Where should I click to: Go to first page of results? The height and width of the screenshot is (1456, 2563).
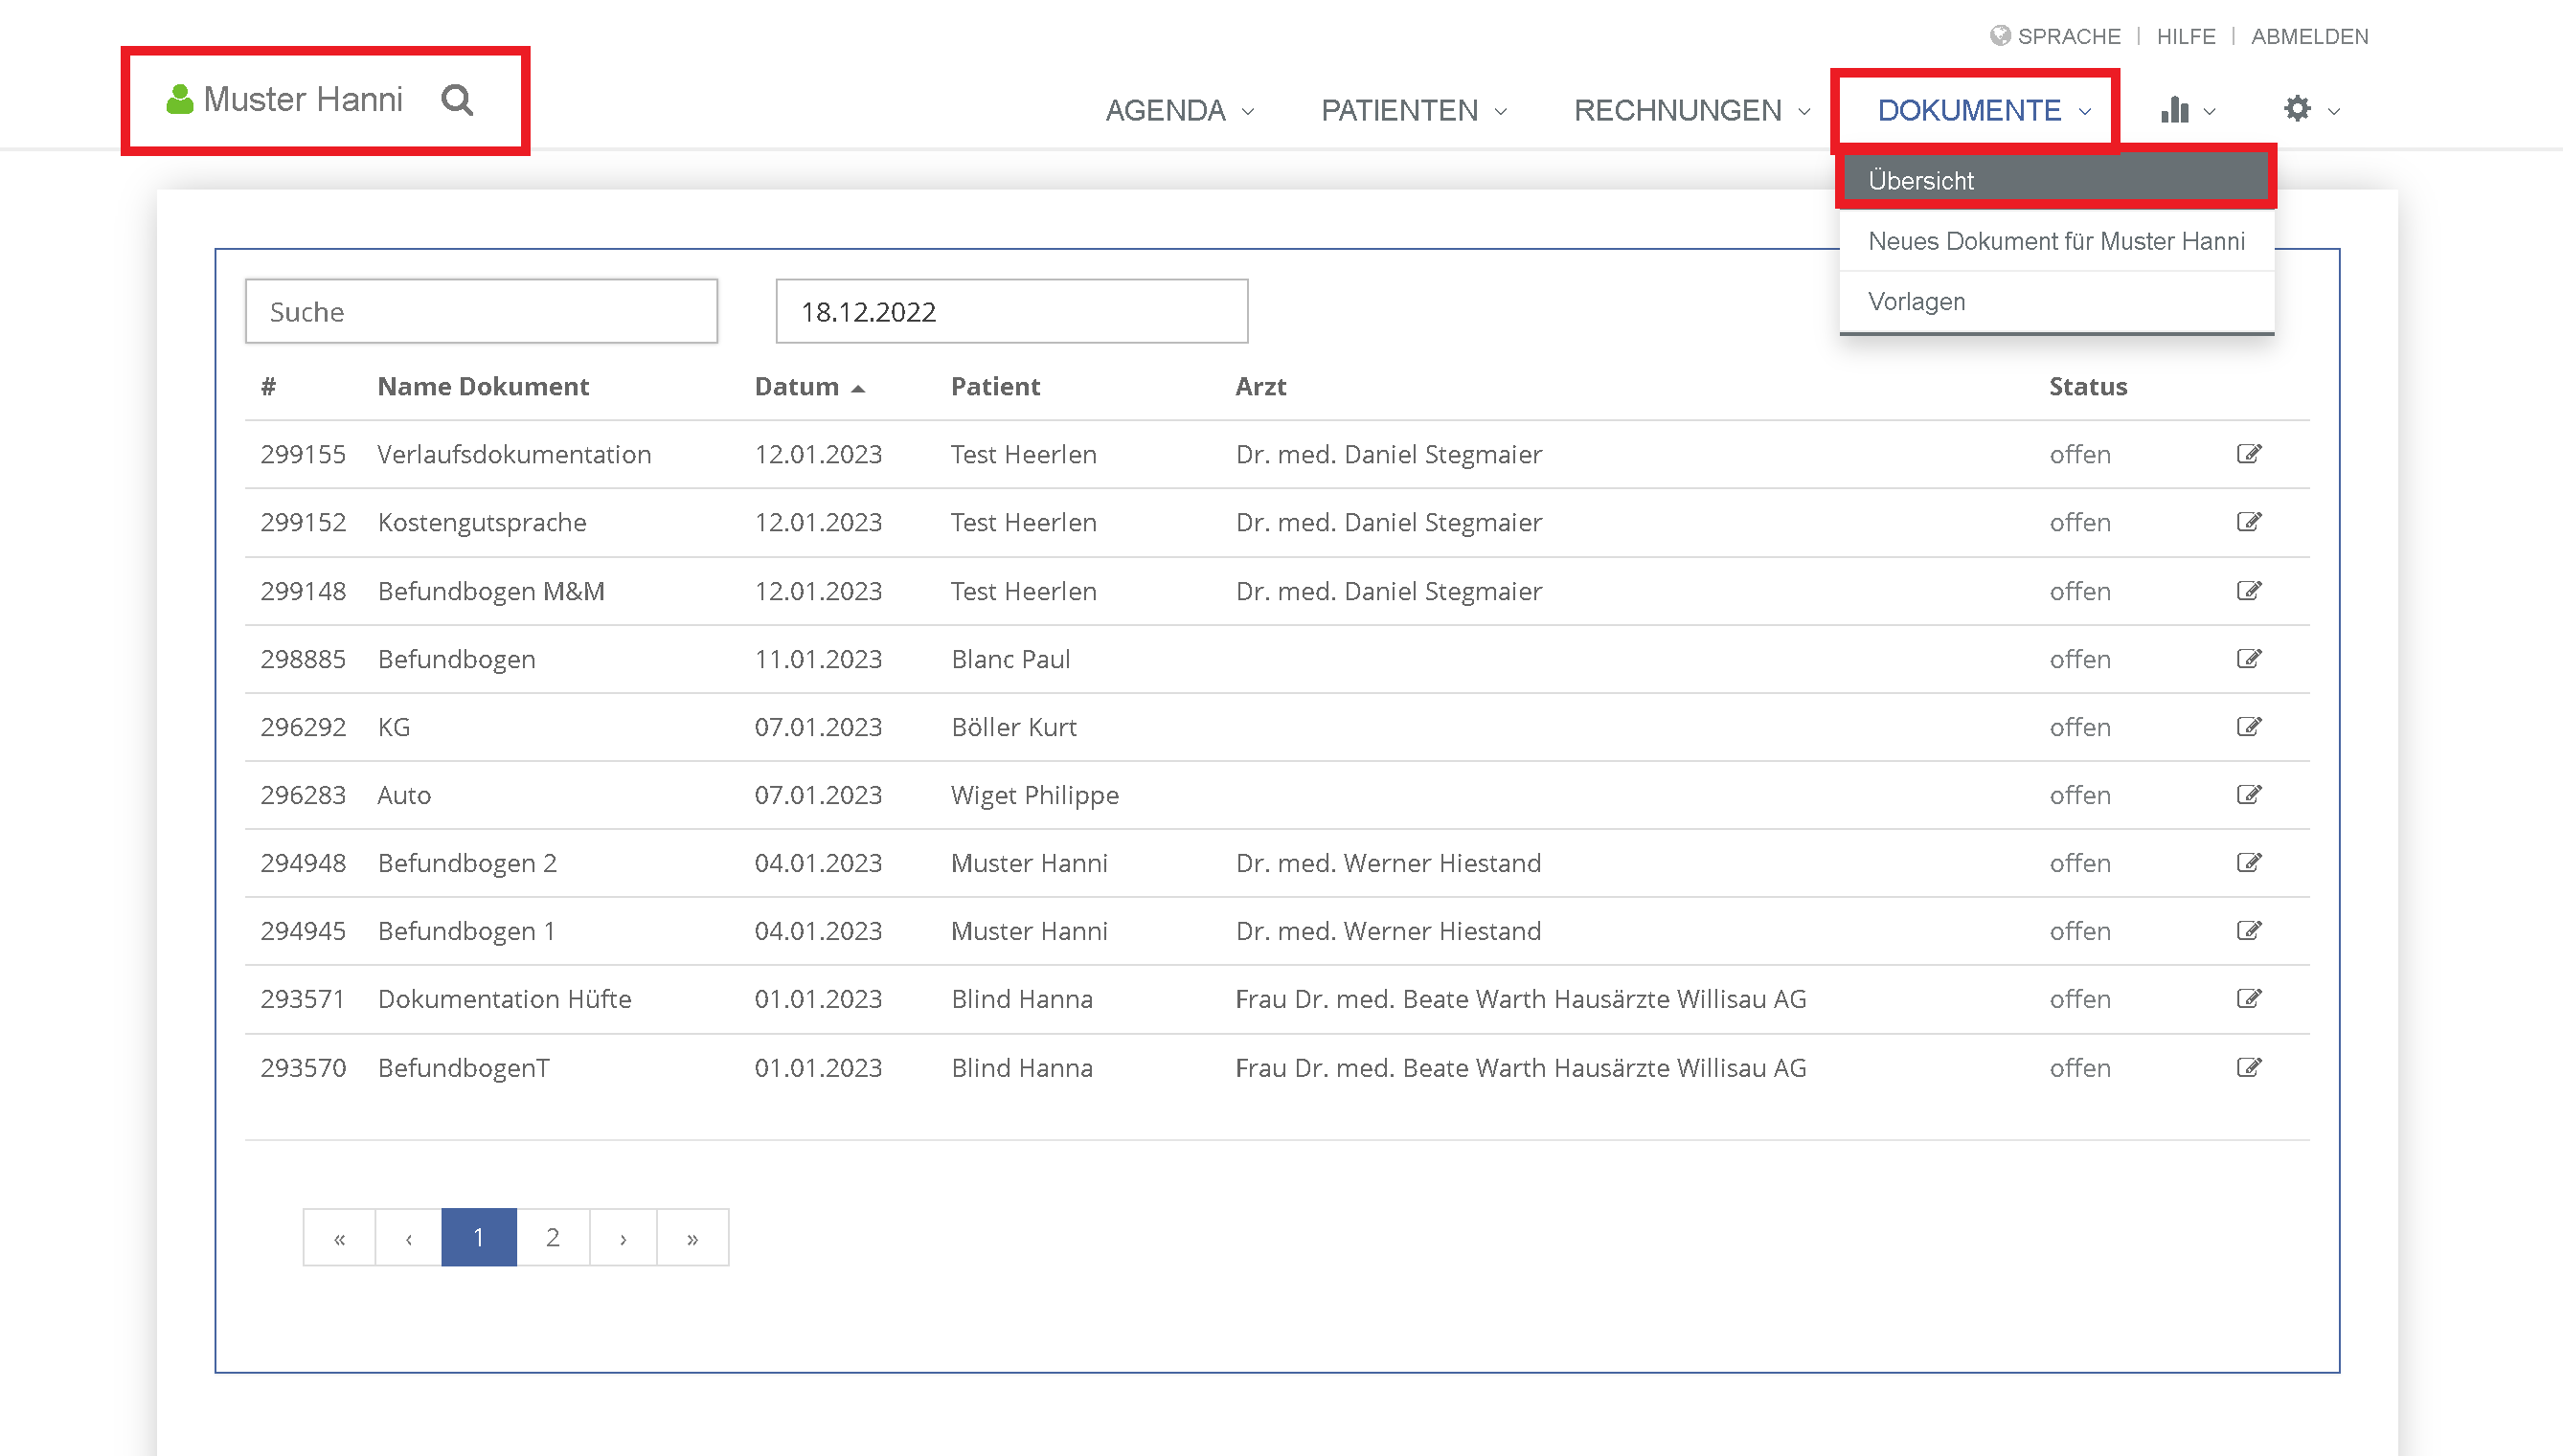coord(339,1238)
